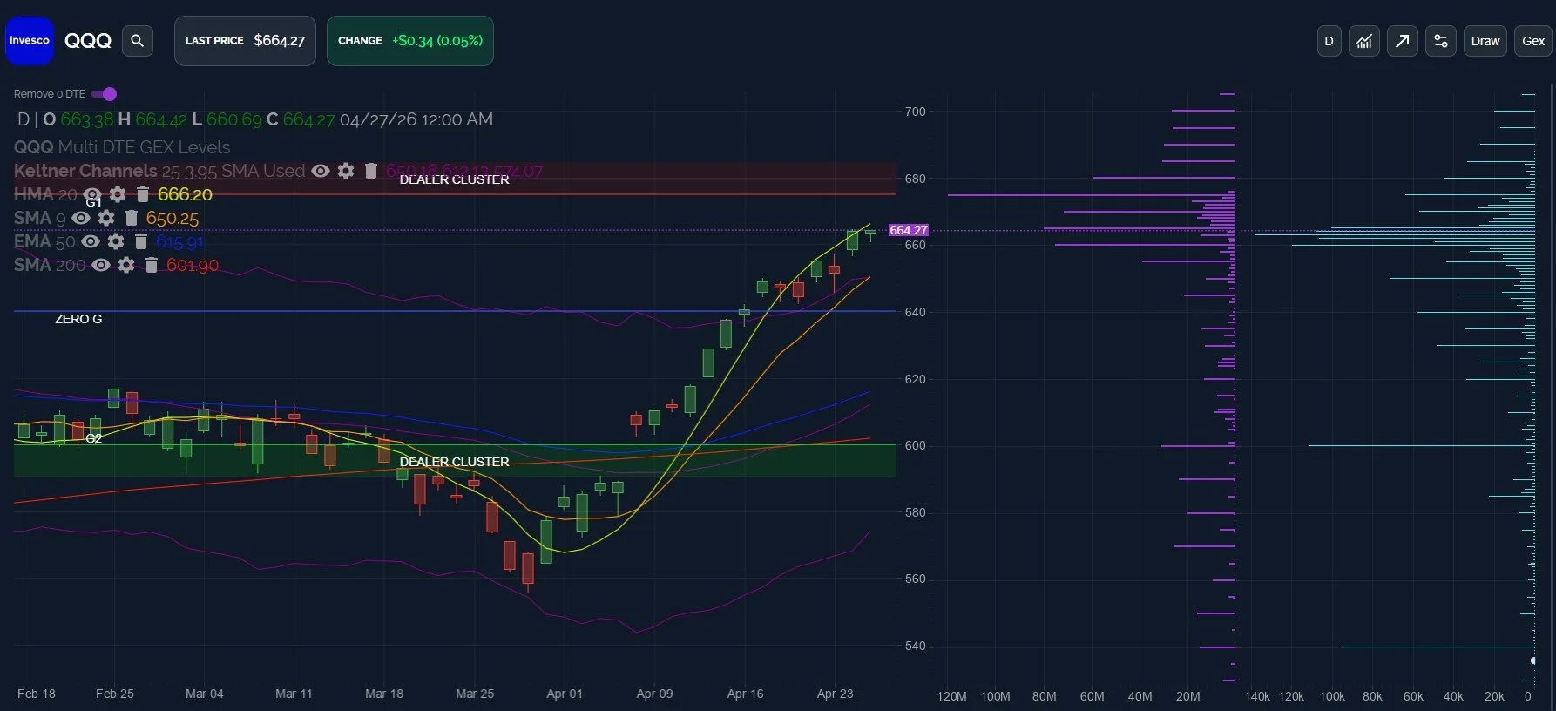Click the G2 level label
Screen dimensions: 1556x711
click(93, 438)
